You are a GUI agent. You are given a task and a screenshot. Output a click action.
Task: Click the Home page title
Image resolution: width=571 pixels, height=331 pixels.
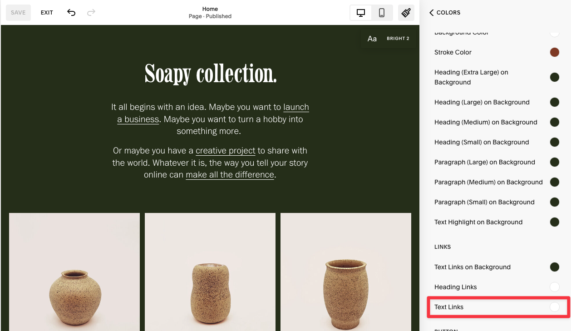click(x=210, y=9)
